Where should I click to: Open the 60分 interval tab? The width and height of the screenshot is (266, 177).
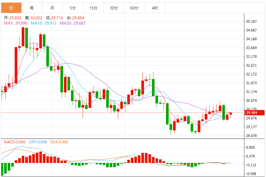pyautogui.click(x=134, y=8)
